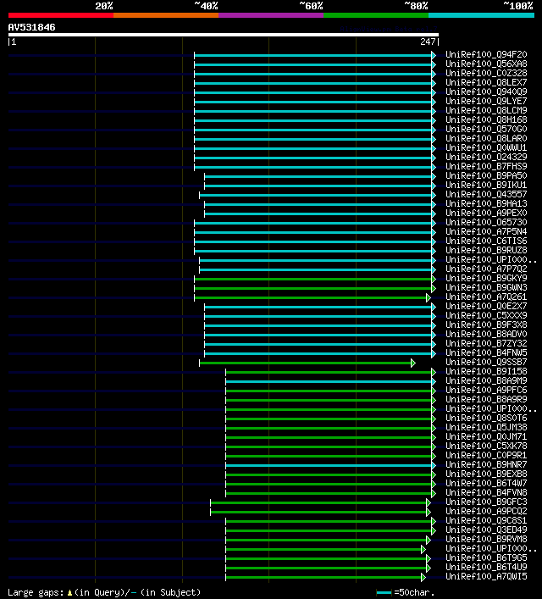Click the UniRef100_B9HA13 hit name
Image resolution: width=542 pixels, height=599 pixels.
(x=486, y=203)
